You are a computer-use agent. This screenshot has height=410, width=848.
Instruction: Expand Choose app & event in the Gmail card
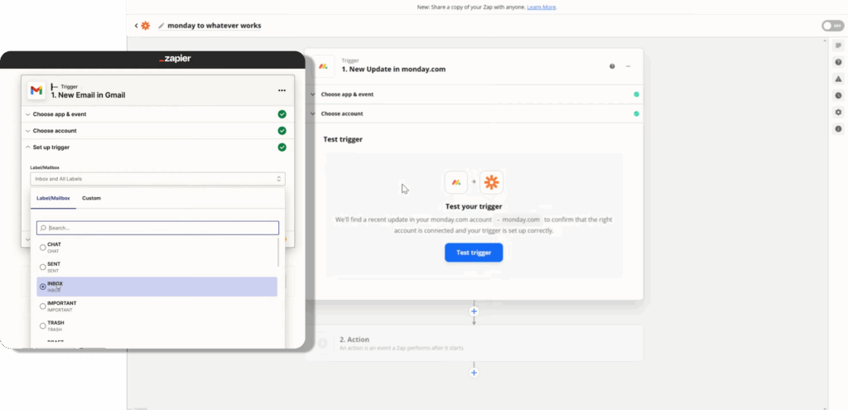(x=158, y=114)
